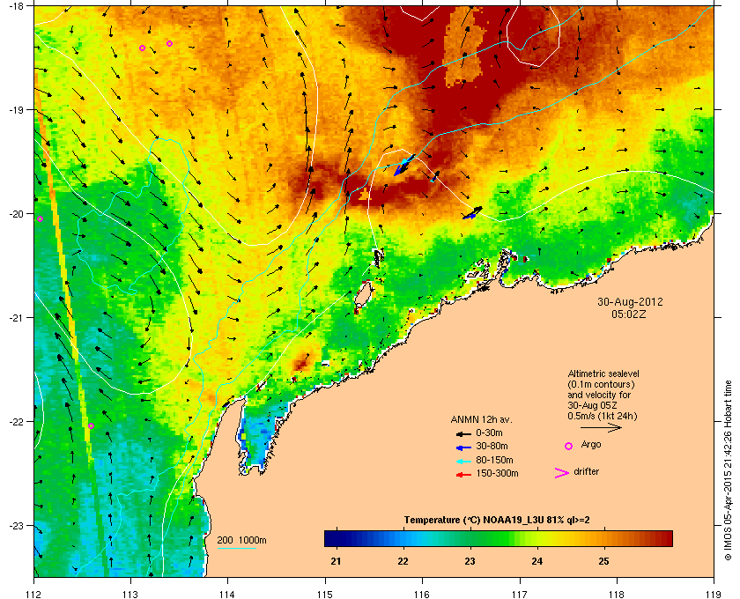Click the latitude axis label -22
The image size is (740, 599).
point(17,422)
